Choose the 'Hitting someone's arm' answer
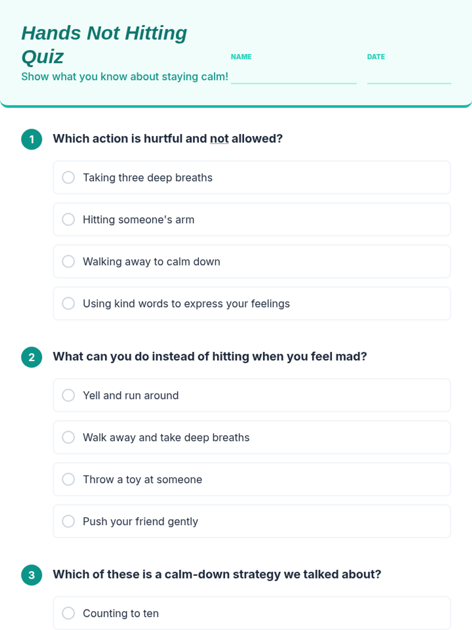 click(x=252, y=219)
